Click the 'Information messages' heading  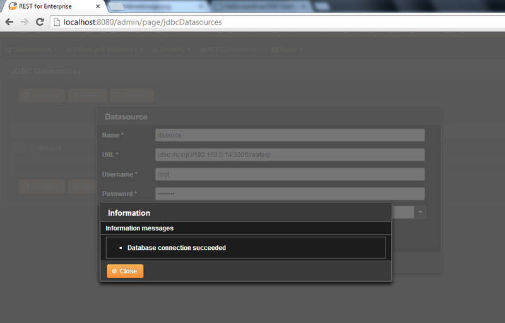140,228
